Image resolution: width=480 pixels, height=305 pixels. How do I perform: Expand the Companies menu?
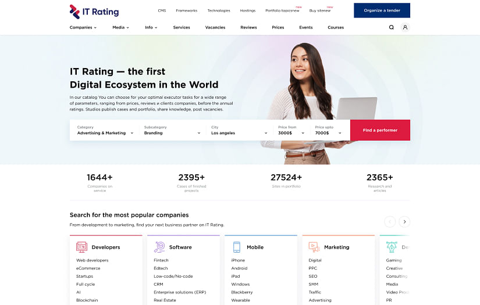coord(83,27)
